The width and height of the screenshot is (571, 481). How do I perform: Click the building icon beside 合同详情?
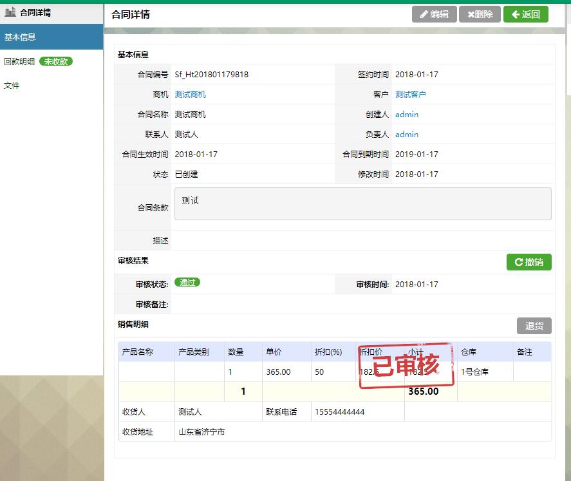[x=10, y=12]
